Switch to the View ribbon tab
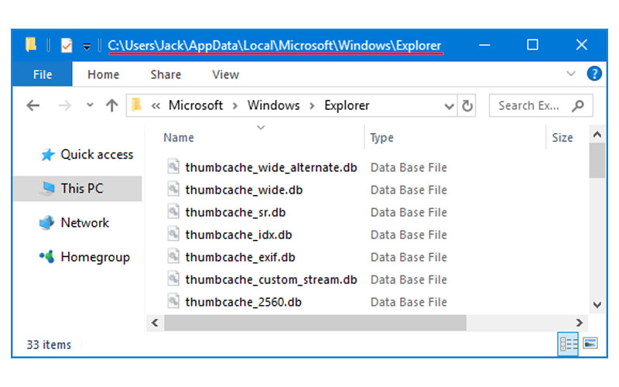Screen dimensions: 619x387 point(225,74)
